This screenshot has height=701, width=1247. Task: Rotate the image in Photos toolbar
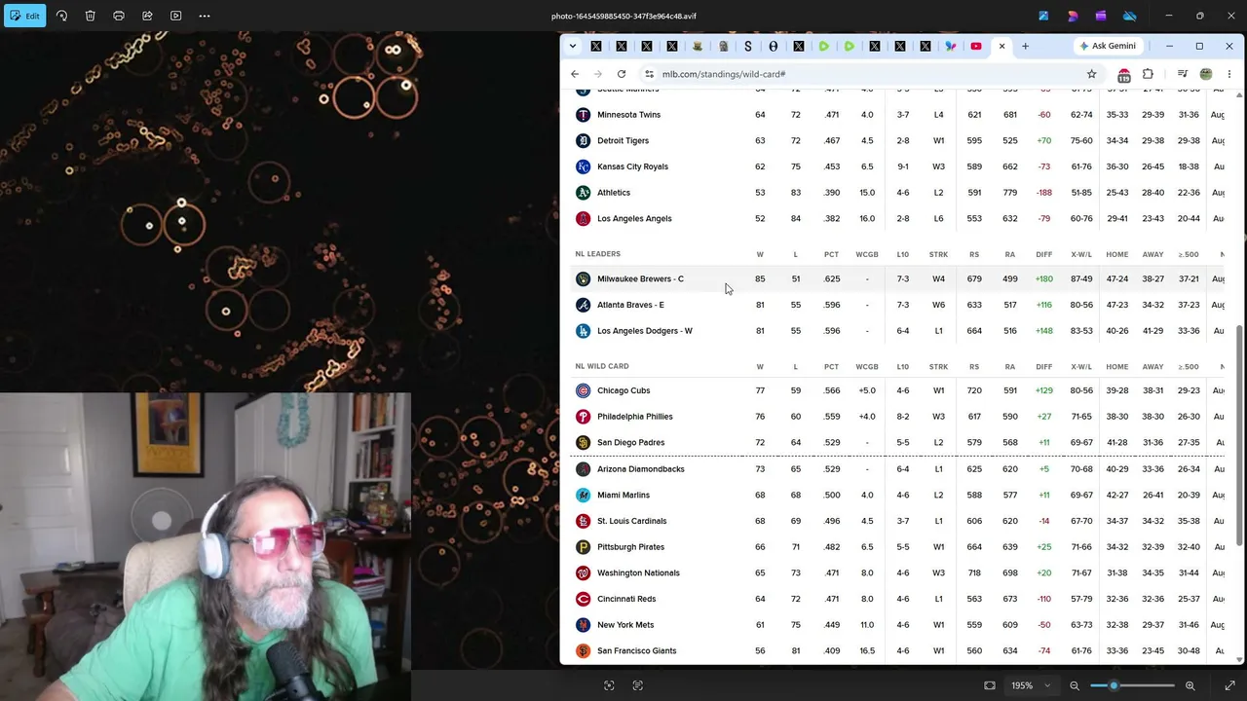(61, 16)
